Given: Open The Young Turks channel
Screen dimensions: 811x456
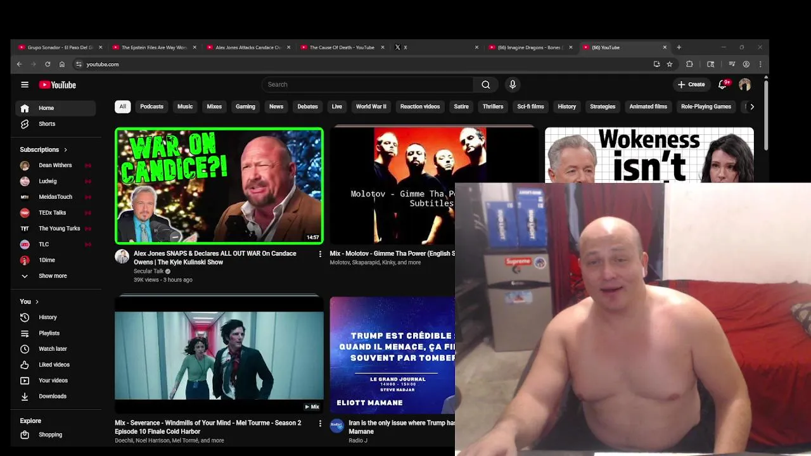Looking at the screenshot, I should click(56, 229).
